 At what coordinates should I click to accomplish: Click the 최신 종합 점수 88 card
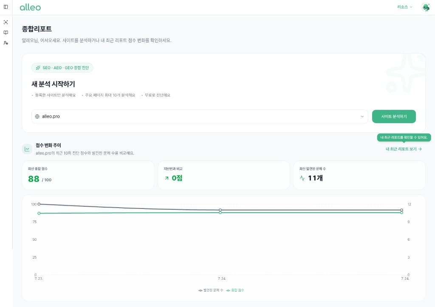pos(88,175)
